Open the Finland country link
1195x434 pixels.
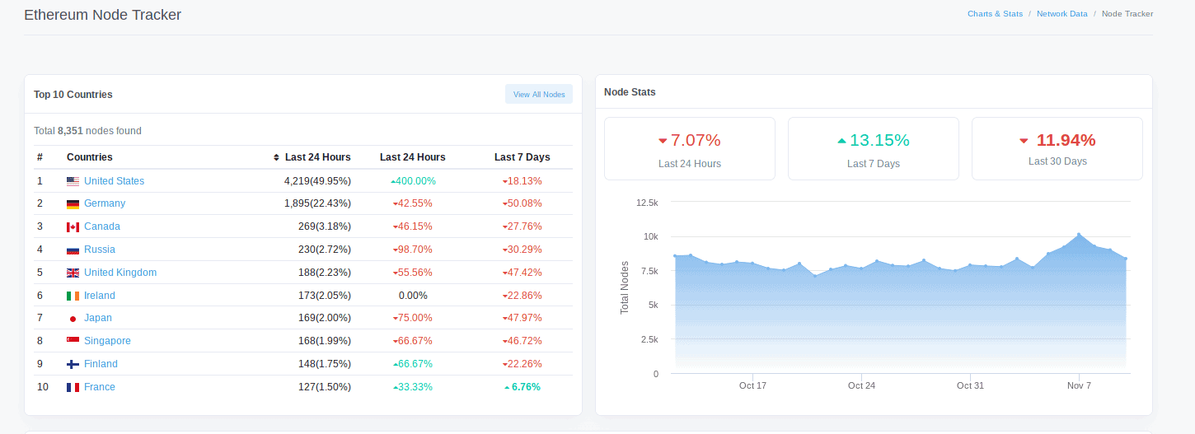click(x=101, y=364)
